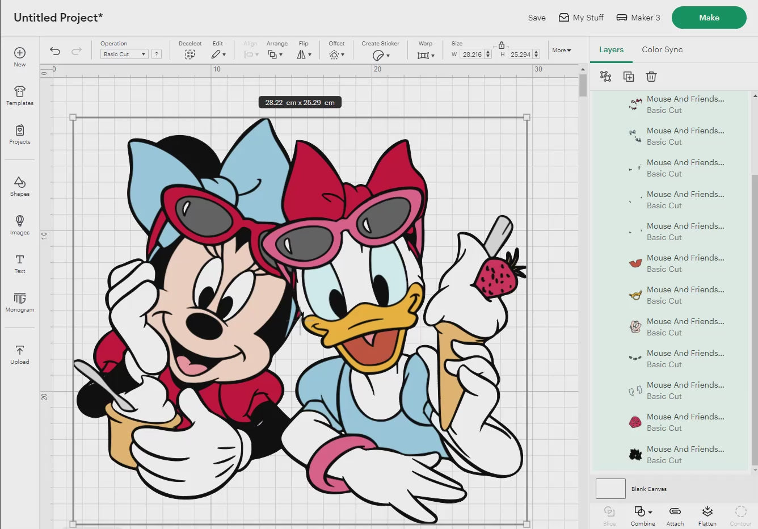Screen dimensions: 758x529
Task: Click the width size field
Action: [x=472, y=54]
